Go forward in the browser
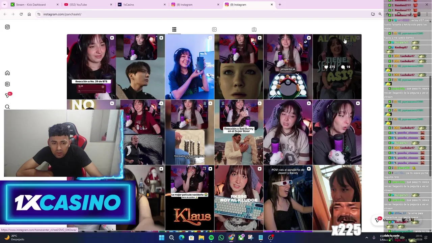 (13, 14)
